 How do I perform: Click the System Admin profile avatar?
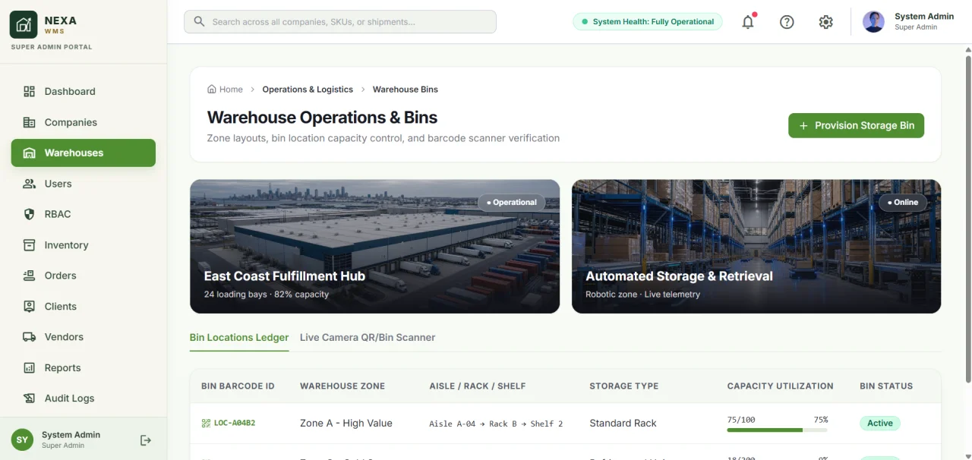click(874, 22)
